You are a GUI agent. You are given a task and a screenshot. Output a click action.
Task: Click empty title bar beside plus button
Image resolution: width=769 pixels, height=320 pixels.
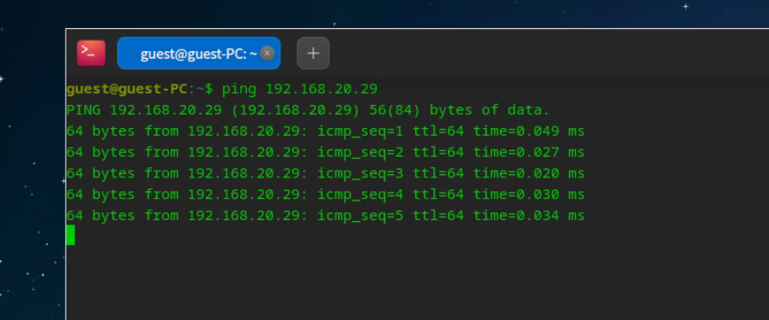coord(539,53)
